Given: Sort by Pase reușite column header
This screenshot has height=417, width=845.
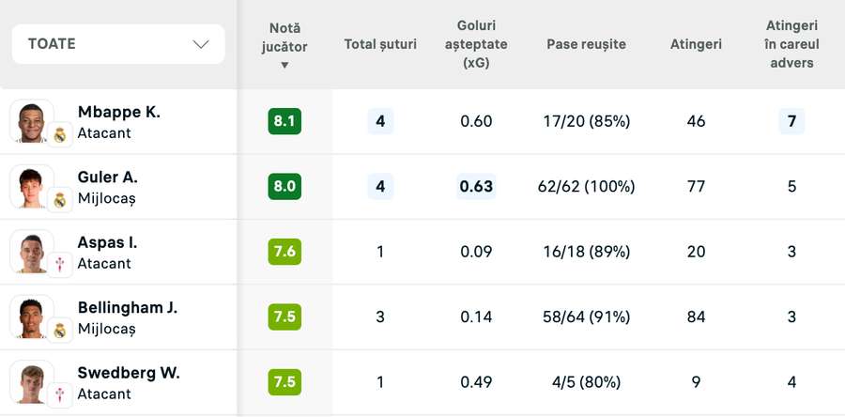Looking at the screenshot, I should coord(586,44).
